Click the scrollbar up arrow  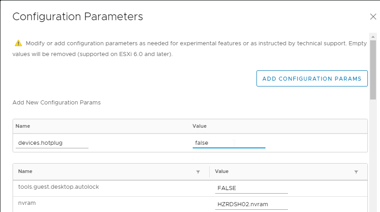tap(373, 37)
